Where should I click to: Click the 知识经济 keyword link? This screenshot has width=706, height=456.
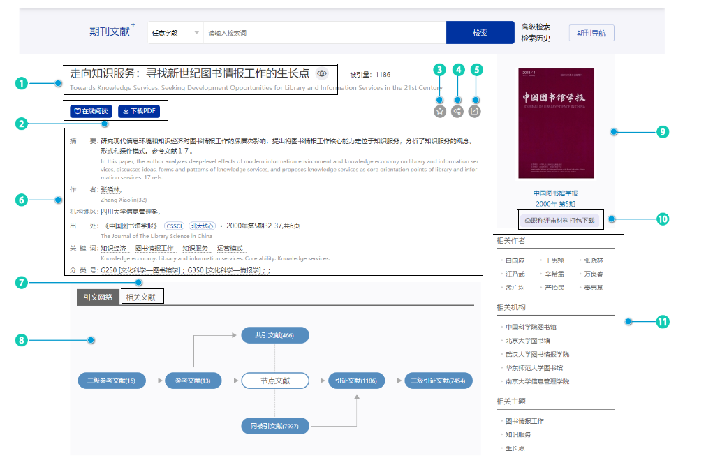pos(113,248)
